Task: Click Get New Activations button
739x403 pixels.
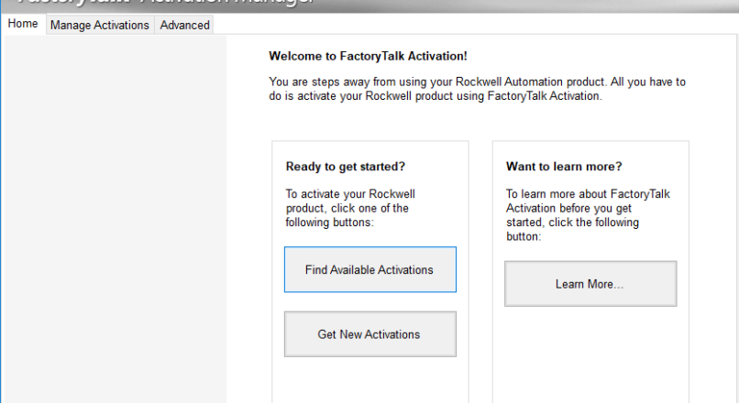Action: coord(370,333)
